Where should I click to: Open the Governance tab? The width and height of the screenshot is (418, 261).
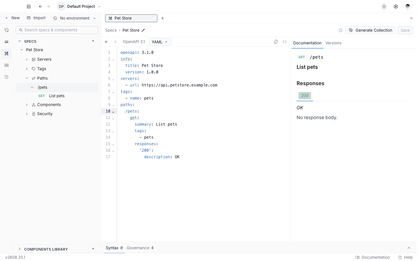[x=140, y=248]
